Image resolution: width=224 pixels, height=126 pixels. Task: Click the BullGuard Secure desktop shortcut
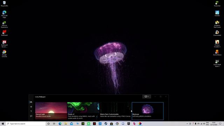4,44
